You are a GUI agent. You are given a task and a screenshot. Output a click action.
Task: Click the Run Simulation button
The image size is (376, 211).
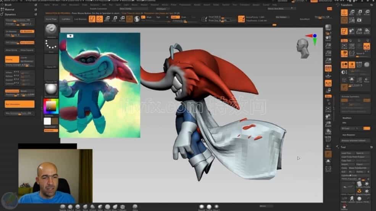pyautogui.click(x=20, y=104)
